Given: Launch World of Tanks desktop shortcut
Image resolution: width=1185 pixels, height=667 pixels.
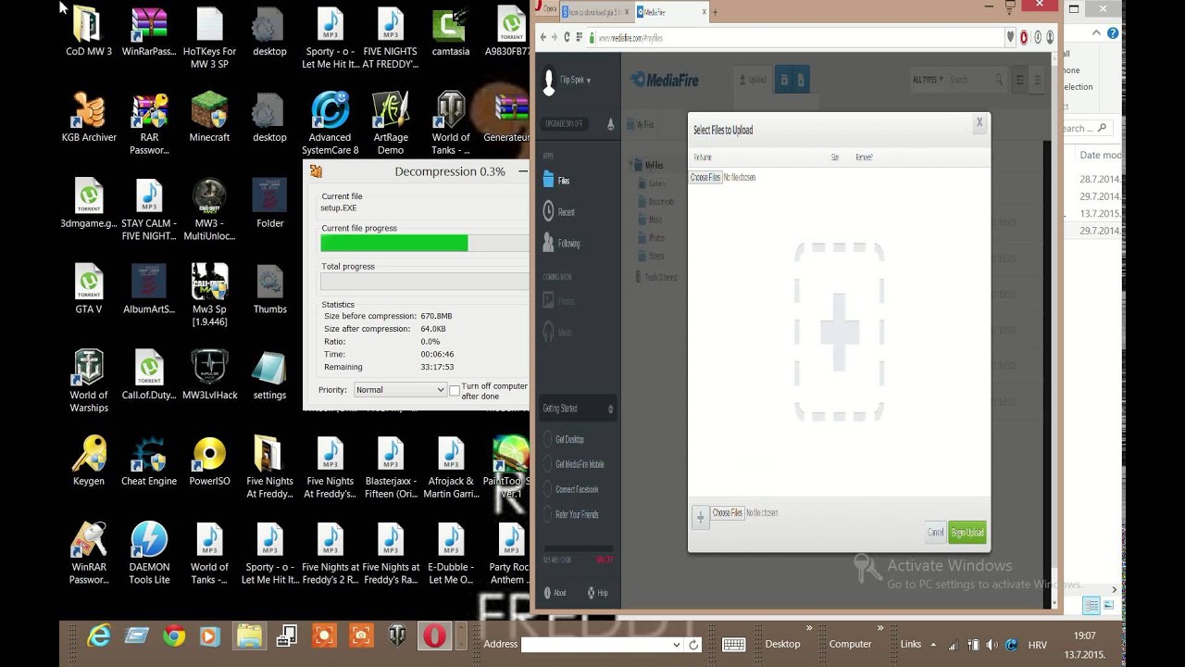Looking at the screenshot, I should click(x=451, y=123).
